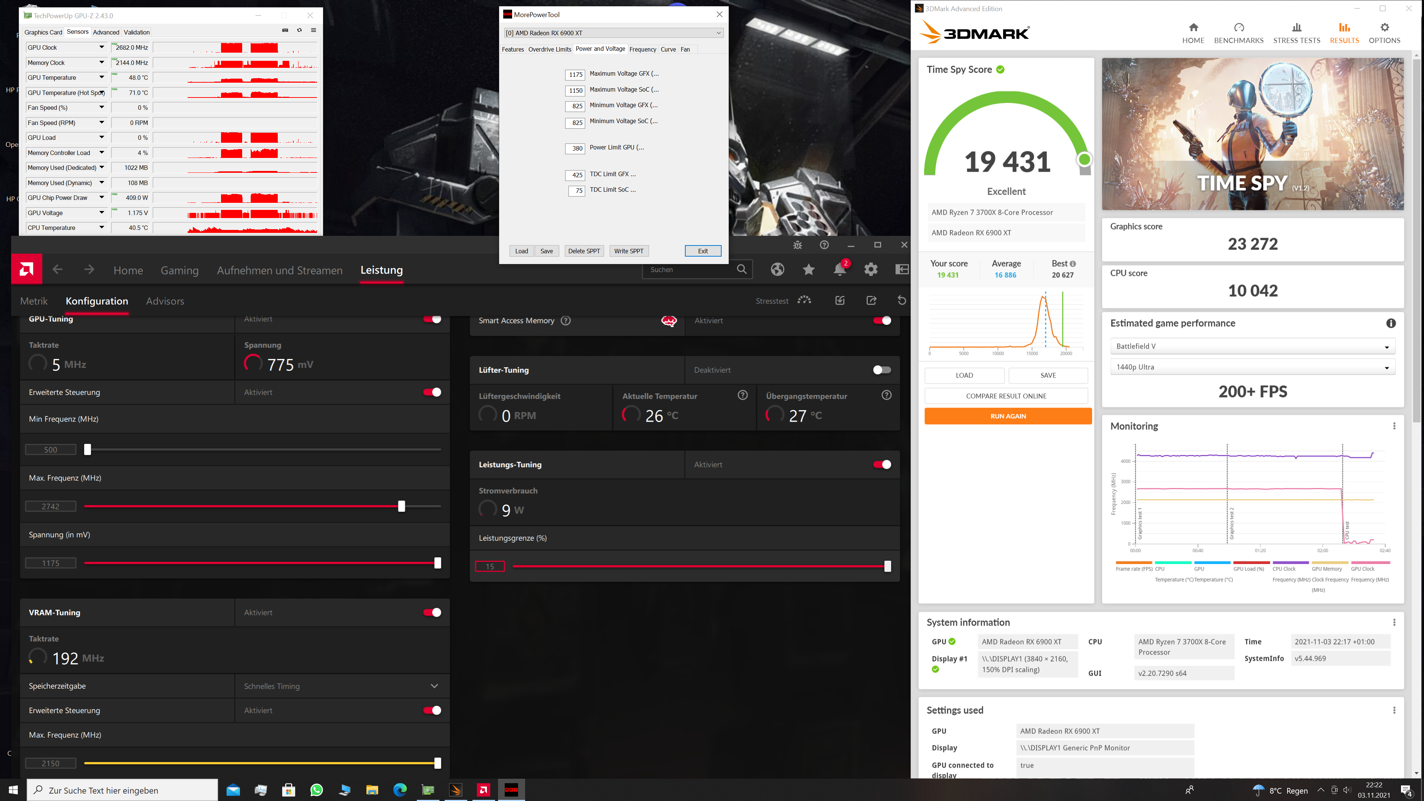
Task: Click reset tuning profile icon
Action: pyautogui.click(x=901, y=300)
